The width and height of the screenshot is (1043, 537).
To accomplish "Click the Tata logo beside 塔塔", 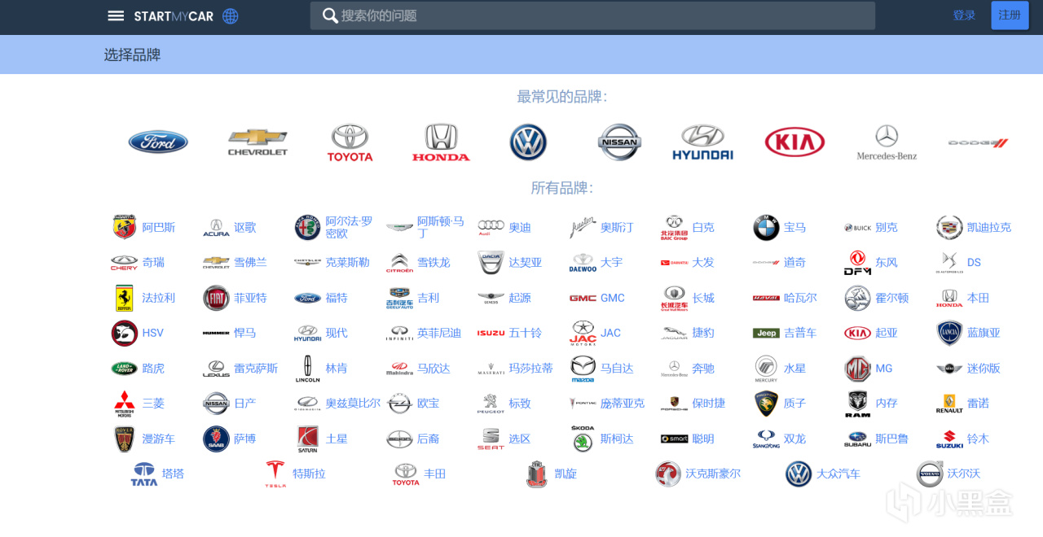I will tap(144, 474).
